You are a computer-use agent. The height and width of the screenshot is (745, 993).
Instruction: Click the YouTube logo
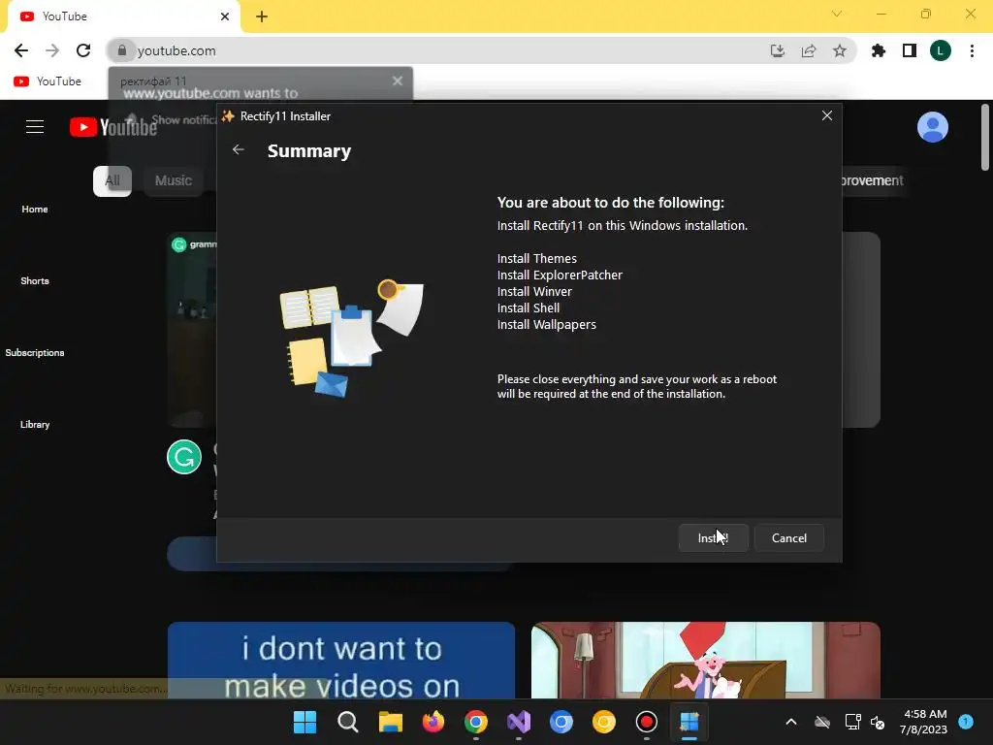pos(113,127)
